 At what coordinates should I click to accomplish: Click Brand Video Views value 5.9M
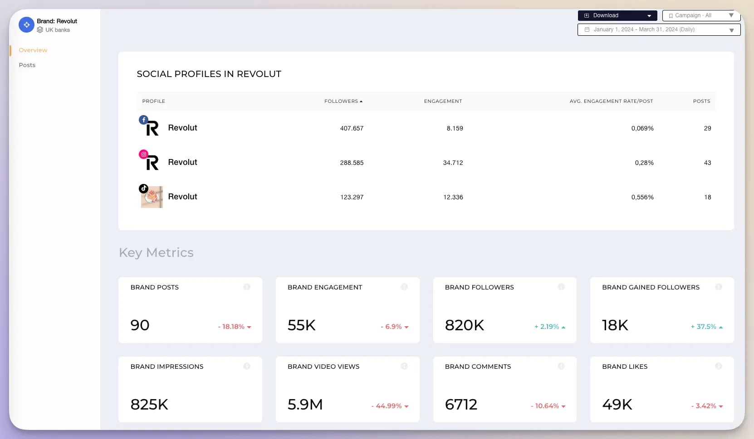click(305, 405)
